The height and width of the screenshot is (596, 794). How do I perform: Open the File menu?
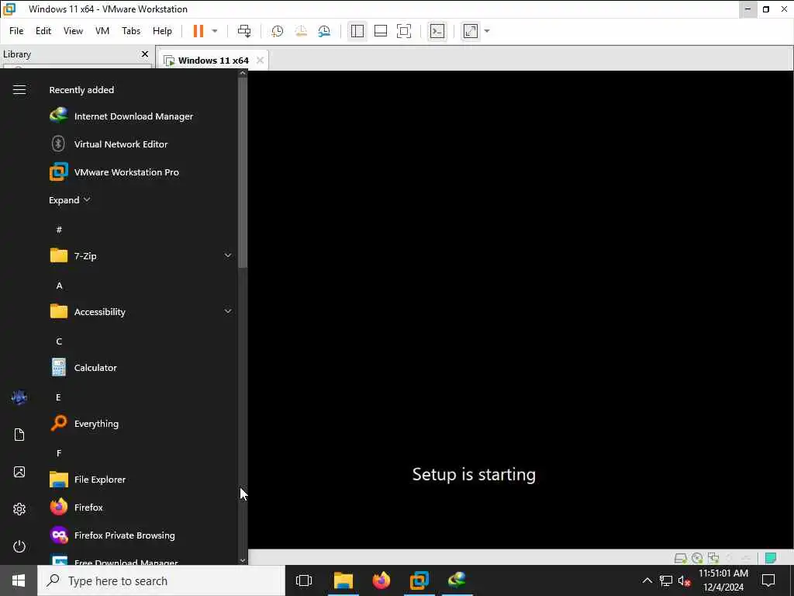click(16, 31)
